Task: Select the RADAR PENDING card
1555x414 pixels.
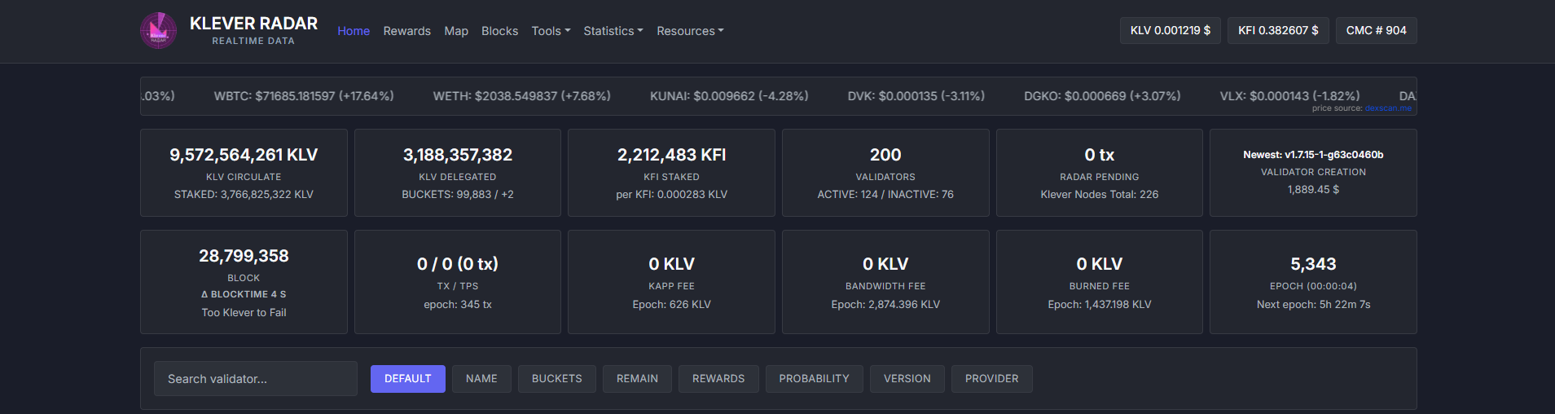Action: coord(1100,173)
